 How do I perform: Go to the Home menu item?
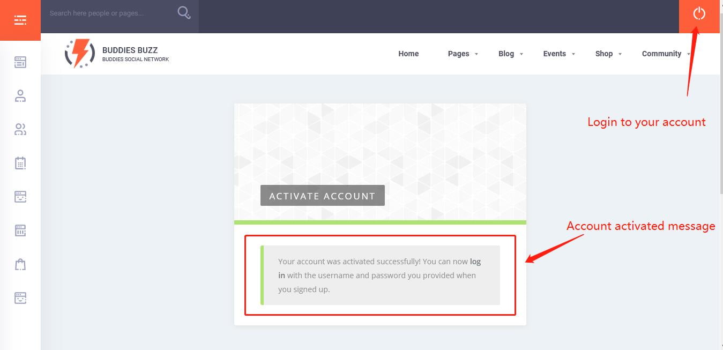408,54
